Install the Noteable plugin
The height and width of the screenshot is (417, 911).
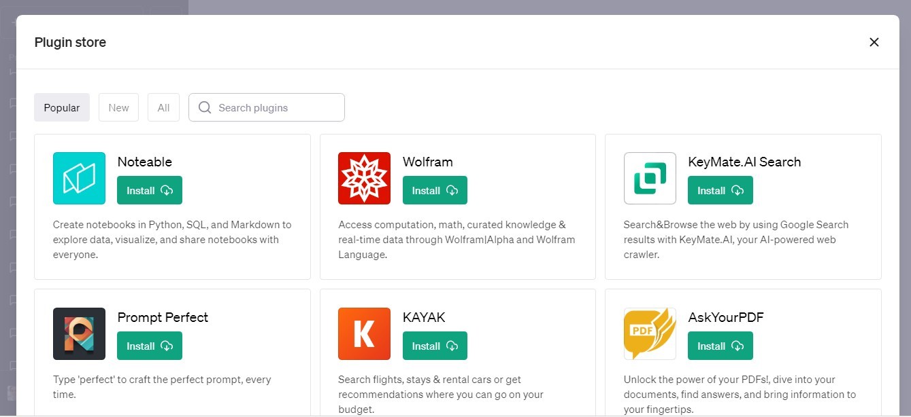pyautogui.click(x=149, y=190)
